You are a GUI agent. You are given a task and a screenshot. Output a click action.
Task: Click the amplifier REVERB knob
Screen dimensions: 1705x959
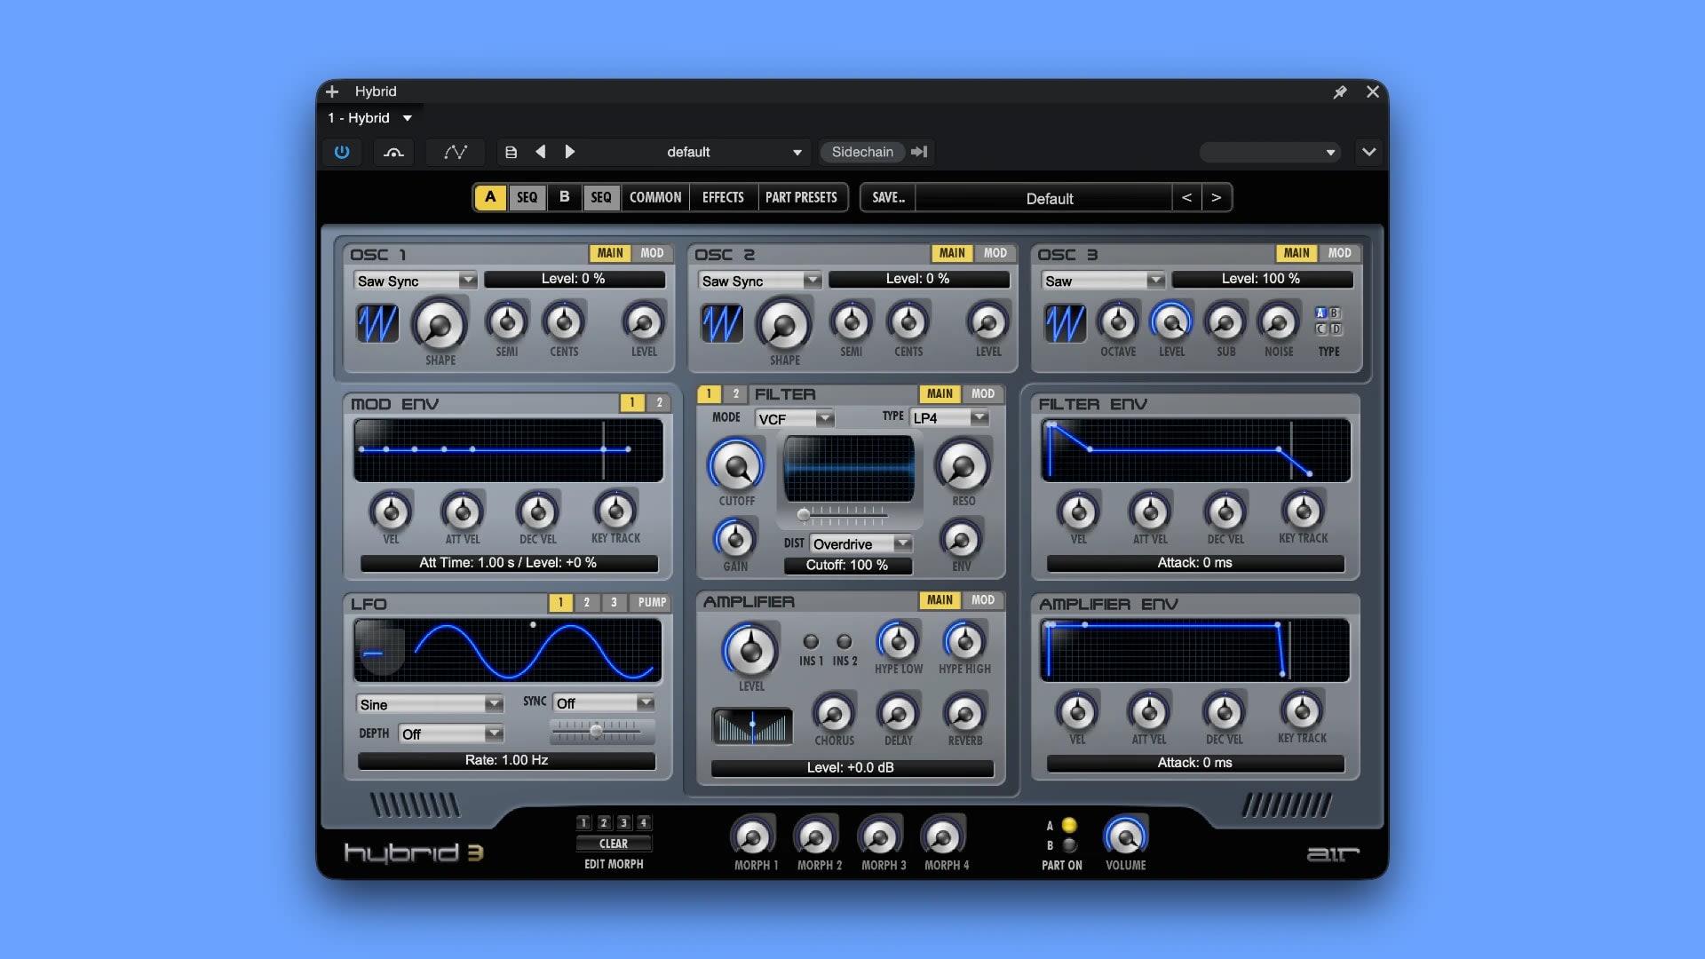(964, 713)
